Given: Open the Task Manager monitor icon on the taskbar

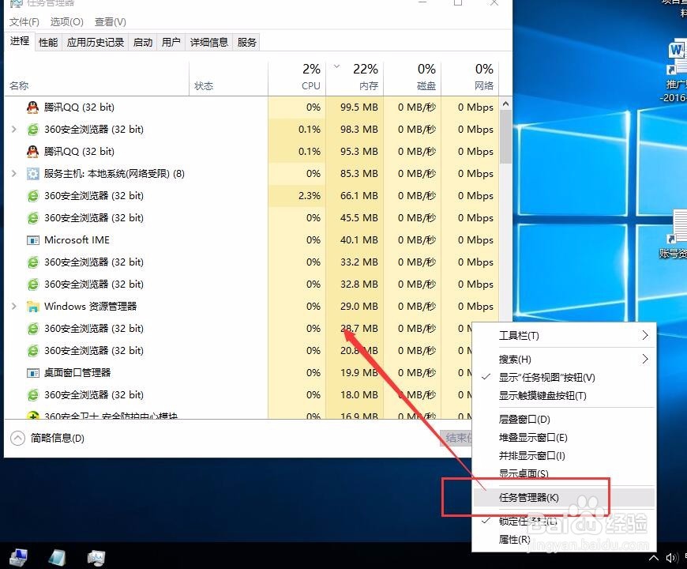Looking at the screenshot, I should (96, 558).
